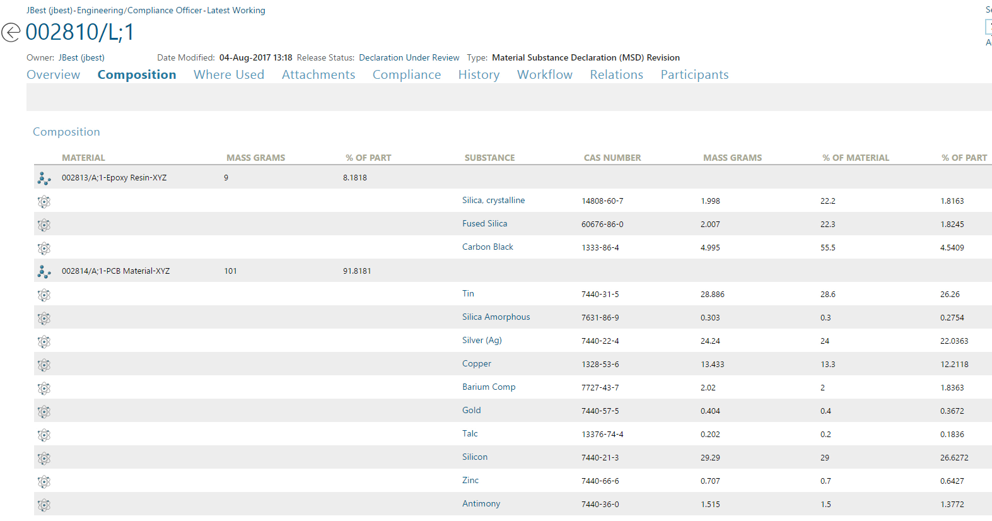Screen dimensions: 992x521
Task: Click the substance icon in the Copper row
Action: pos(44,365)
